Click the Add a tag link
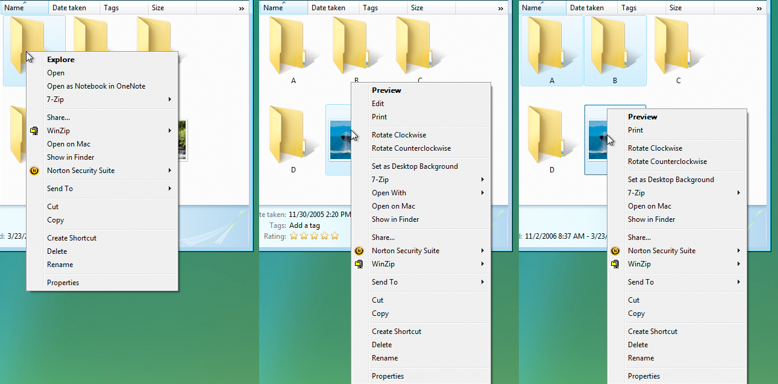 [x=303, y=225]
